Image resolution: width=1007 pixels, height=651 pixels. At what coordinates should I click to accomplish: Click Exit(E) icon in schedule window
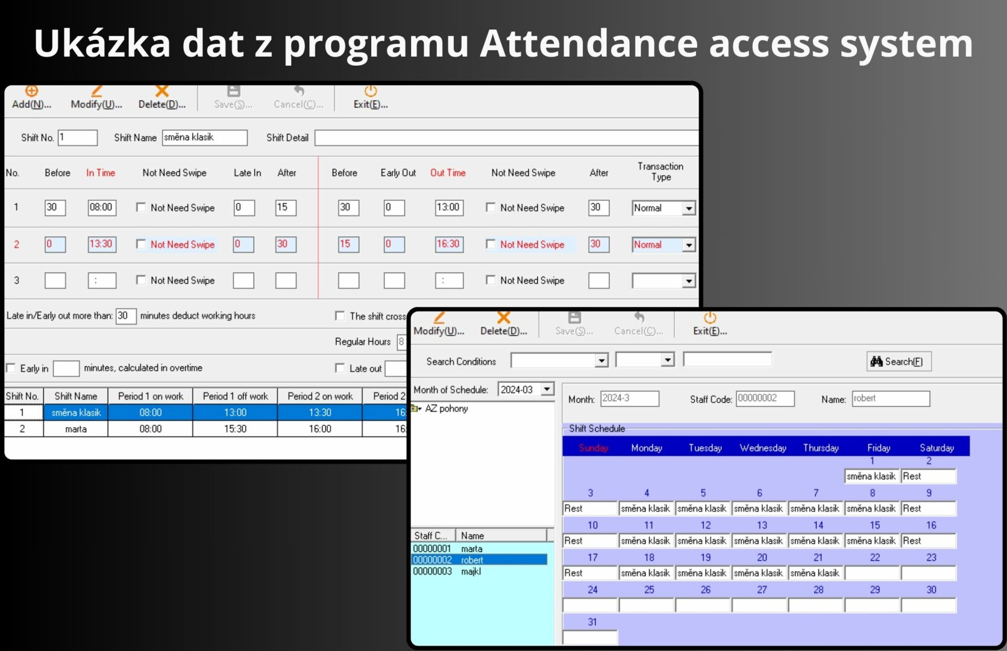pyautogui.click(x=709, y=318)
